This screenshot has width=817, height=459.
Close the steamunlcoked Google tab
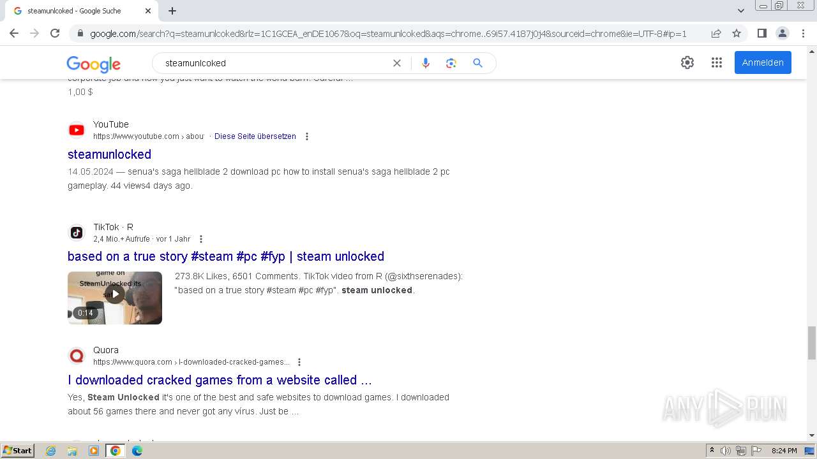[148, 11]
